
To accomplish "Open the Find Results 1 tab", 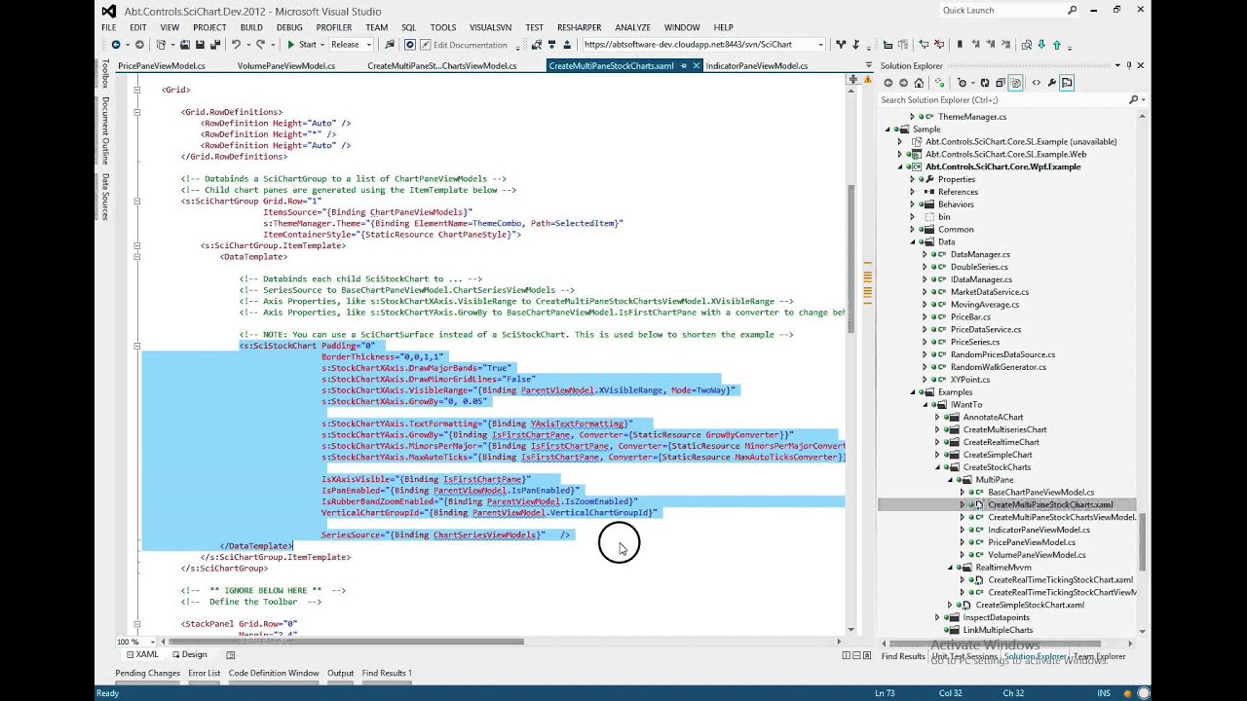I will (x=387, y=673).
